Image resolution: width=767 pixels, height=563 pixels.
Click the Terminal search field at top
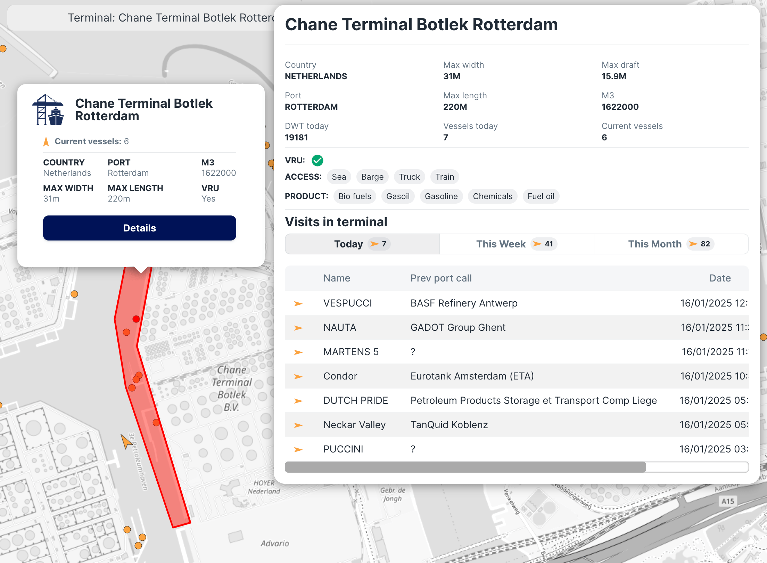point(141,18)
